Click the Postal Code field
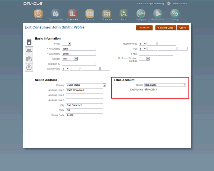This screenshot has width=214, height=171. [x=85, y=115]
